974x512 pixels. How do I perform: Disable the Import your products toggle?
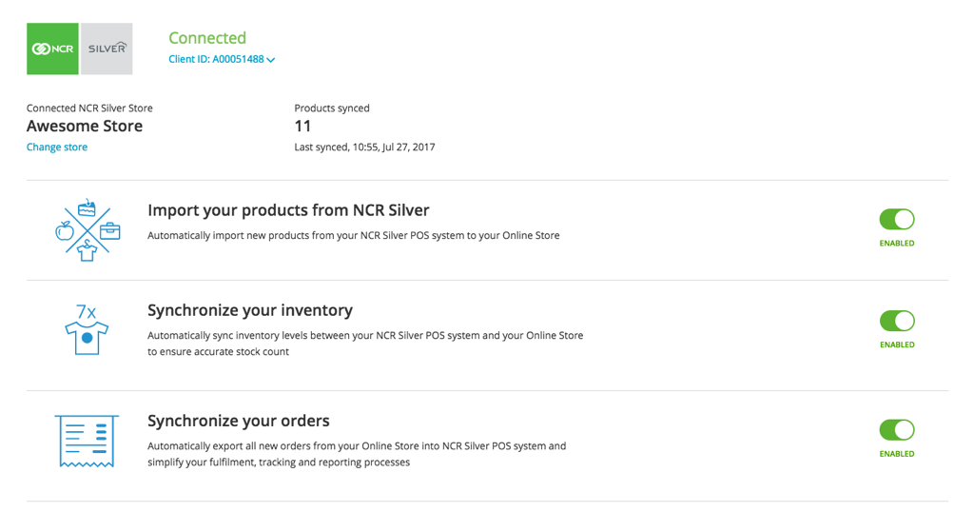896,219
